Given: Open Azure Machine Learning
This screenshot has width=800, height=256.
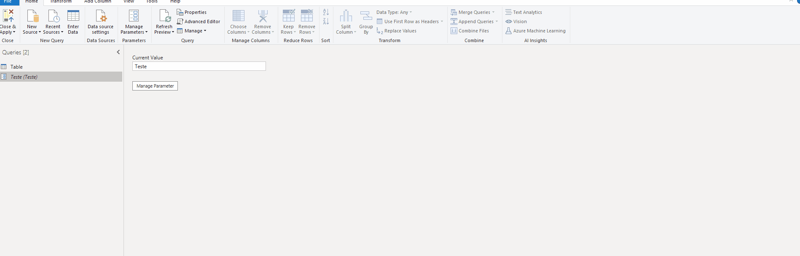Looking at the screenshot, I should click(x=536, y=31).
